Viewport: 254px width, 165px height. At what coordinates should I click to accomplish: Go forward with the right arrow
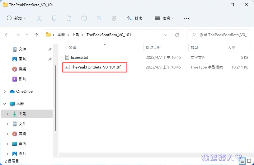[18, 35]
